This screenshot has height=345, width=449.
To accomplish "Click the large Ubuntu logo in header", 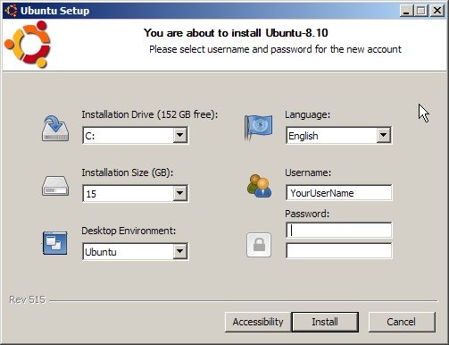I will pyautogui.click(x=28, y=44).
